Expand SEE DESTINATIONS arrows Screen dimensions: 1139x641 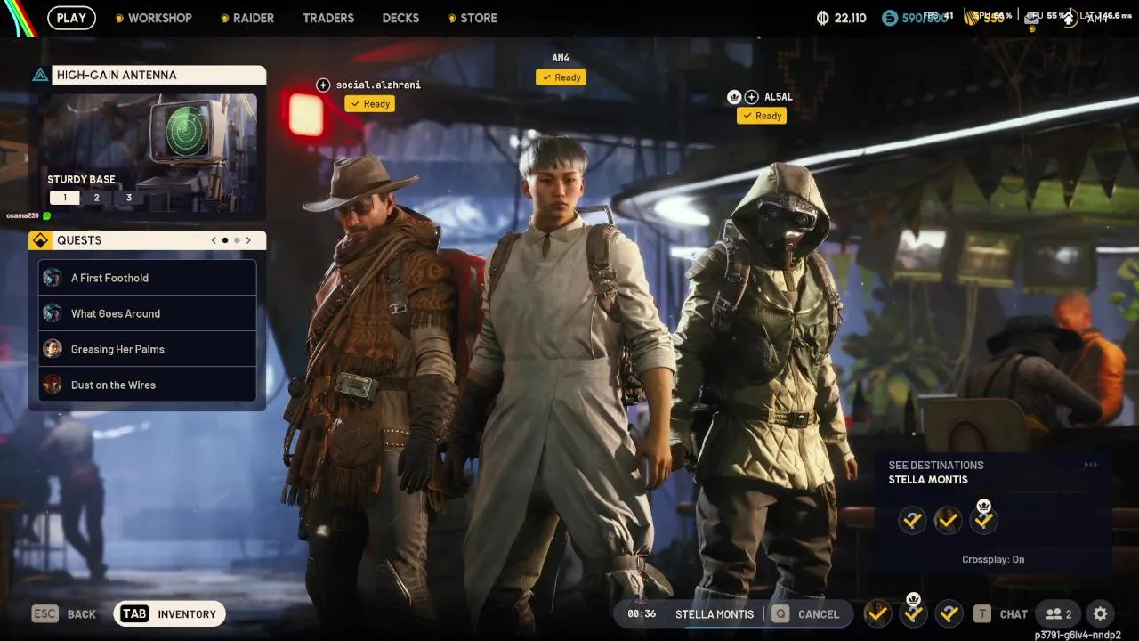pyautogui.click(x=1091, y=465)
